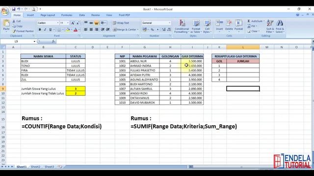Activate the Format Painter brush
This screenshot has width=314, height=176.
(14, 31)
